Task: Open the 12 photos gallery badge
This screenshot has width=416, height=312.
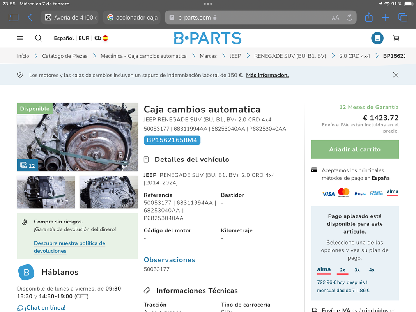Action: tap(28, 165)
